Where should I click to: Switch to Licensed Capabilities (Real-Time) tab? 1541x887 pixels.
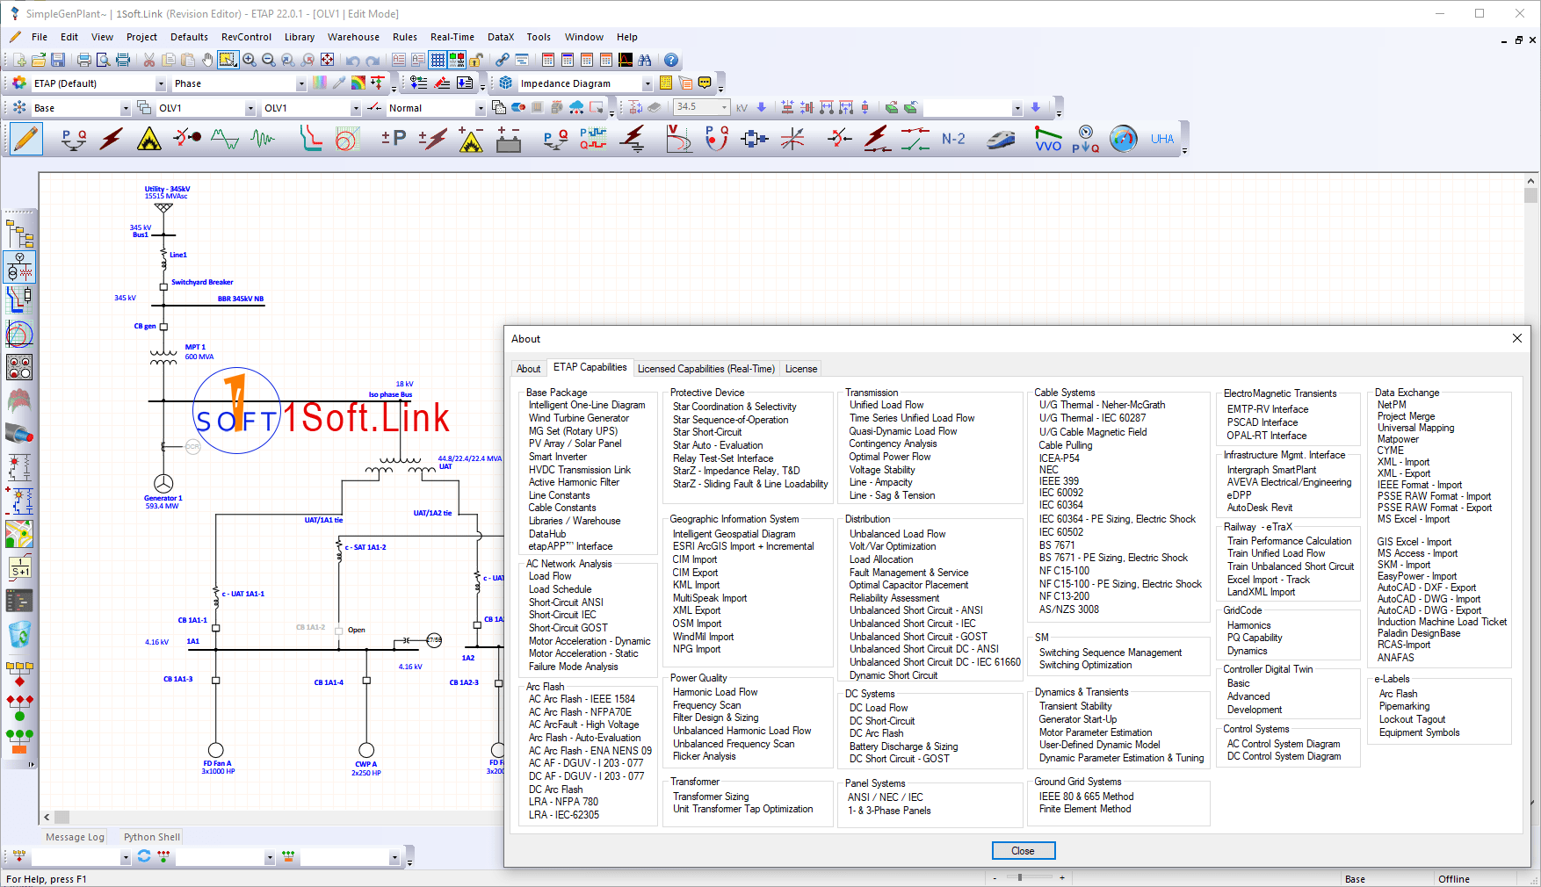pos(706,369)
